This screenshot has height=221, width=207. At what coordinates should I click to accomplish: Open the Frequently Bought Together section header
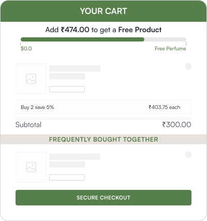pos(103,140)
